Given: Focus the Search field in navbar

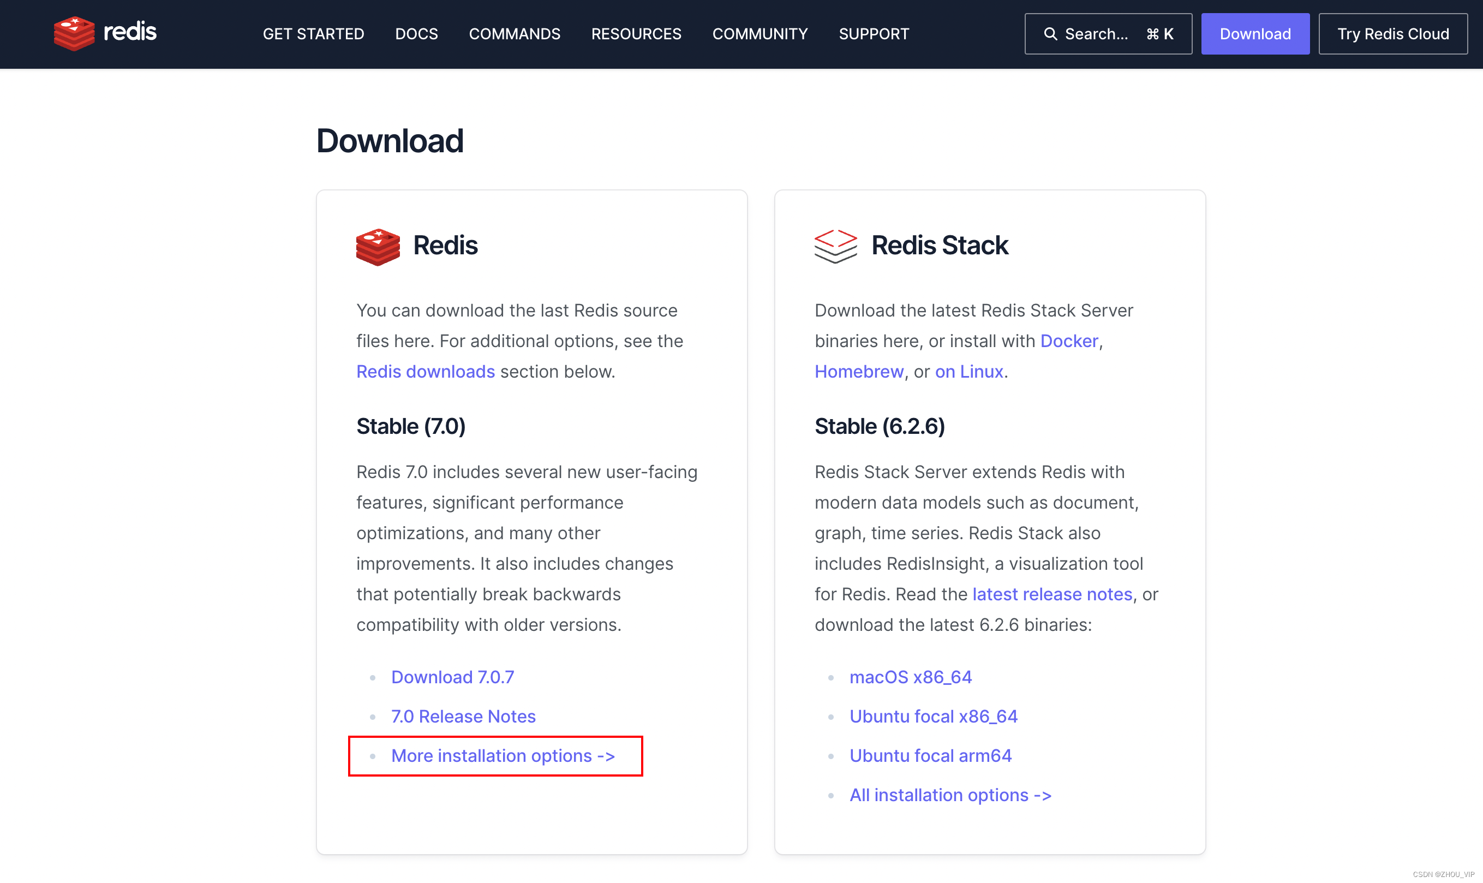Looking at the screenshot, I should [x=1108, y=34].
